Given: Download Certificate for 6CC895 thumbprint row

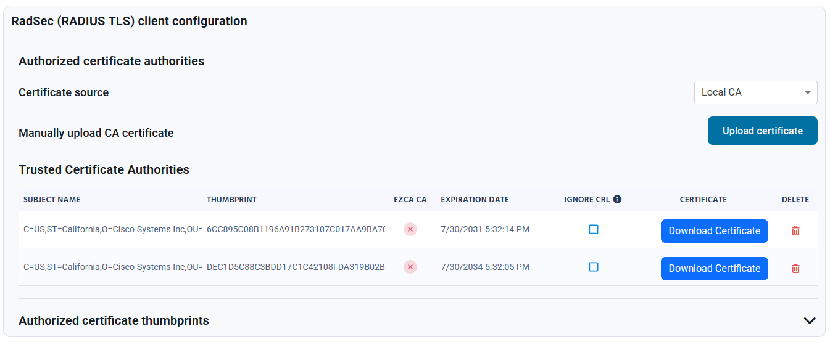Looking at the screenshot, I should 715,231.
